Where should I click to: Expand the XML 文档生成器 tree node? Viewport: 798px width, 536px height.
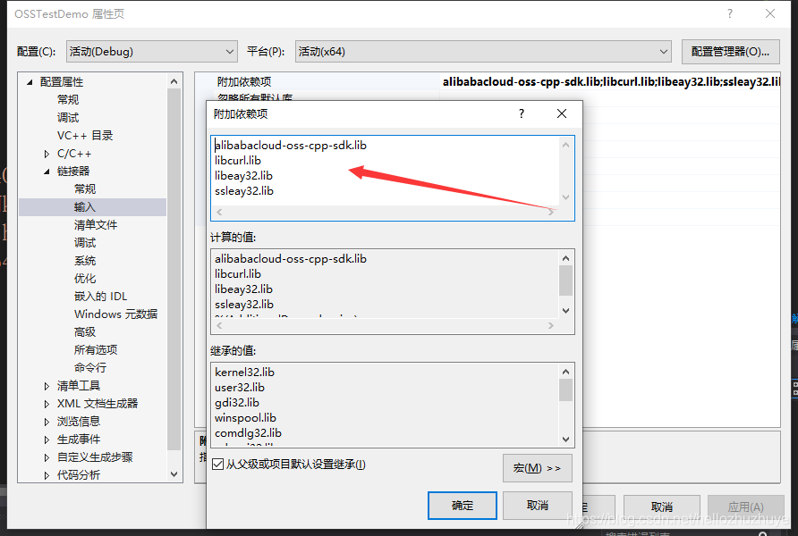pyautogui.click(x=47, y=404)
